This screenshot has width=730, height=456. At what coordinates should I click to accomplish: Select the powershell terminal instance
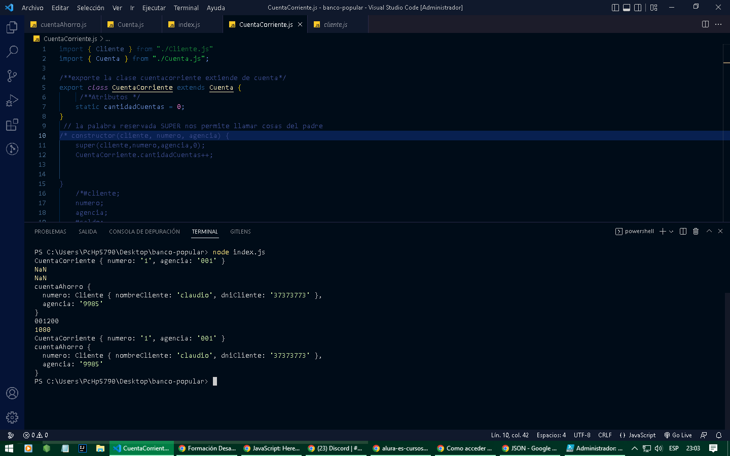pyautogui.click(x=635, y=232)
